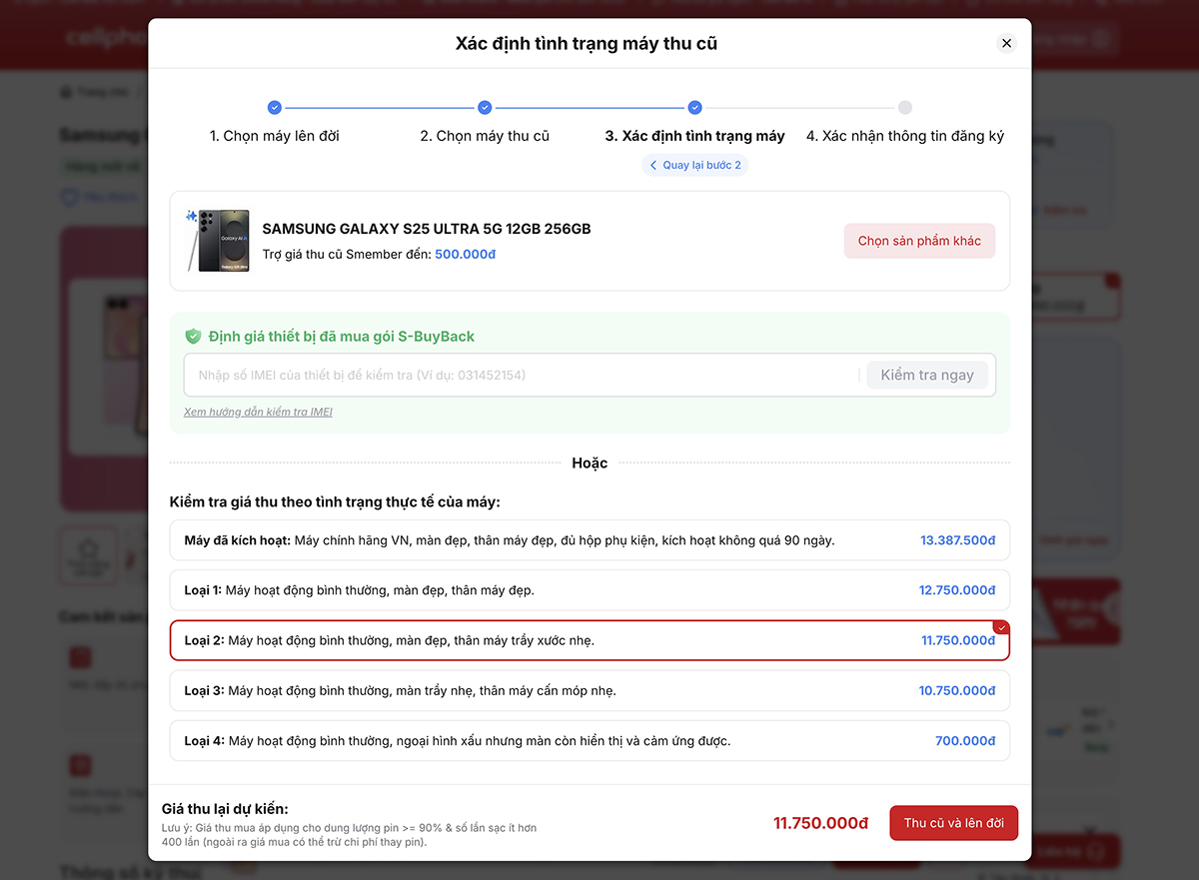Click 'SAMSUNG GALAXY S25 ULTRA 5G 12GB 256GB' title

427,229
